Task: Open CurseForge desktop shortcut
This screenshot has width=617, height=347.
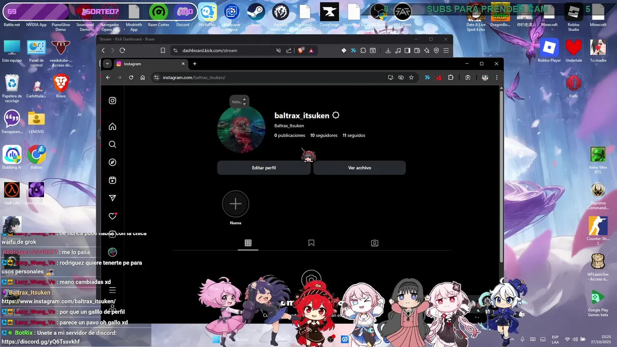Action: coord(329,15)
